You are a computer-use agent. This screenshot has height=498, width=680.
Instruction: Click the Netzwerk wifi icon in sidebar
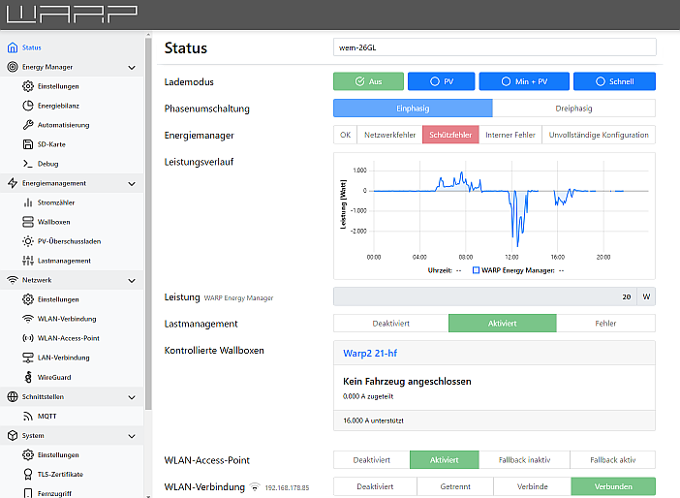tap(13, 280)
